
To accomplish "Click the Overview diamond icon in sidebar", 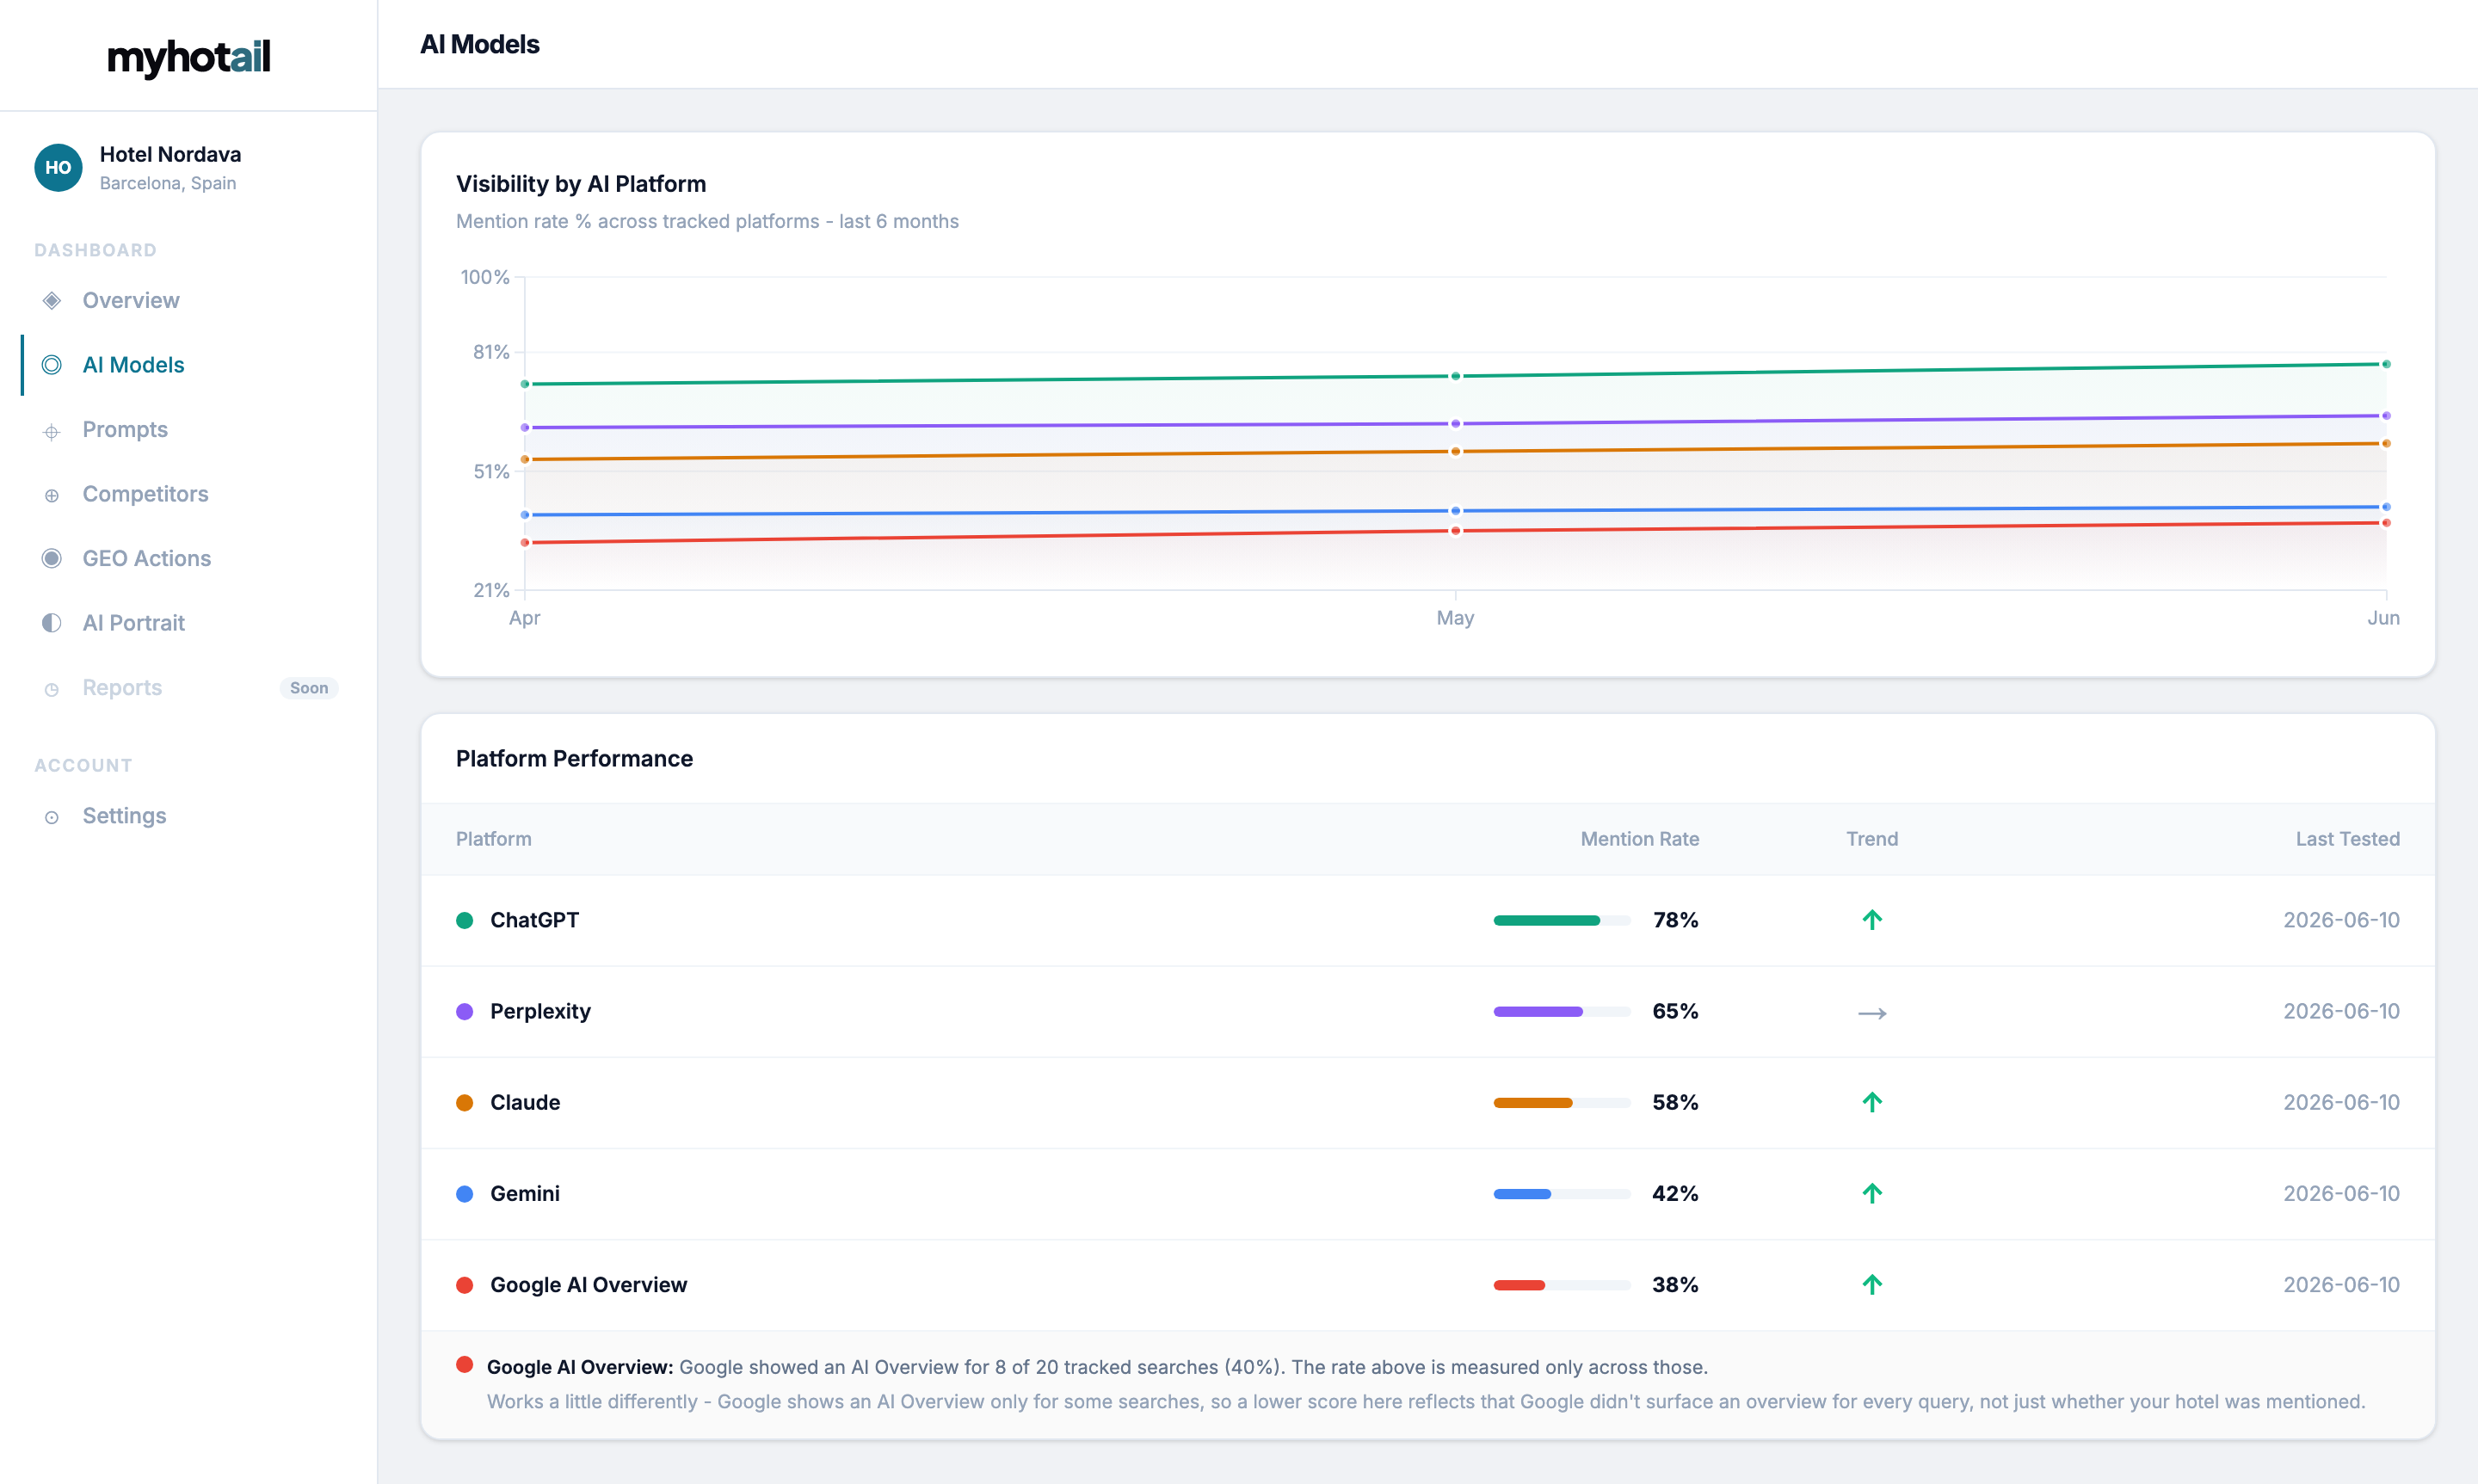I will pos(52,300).
